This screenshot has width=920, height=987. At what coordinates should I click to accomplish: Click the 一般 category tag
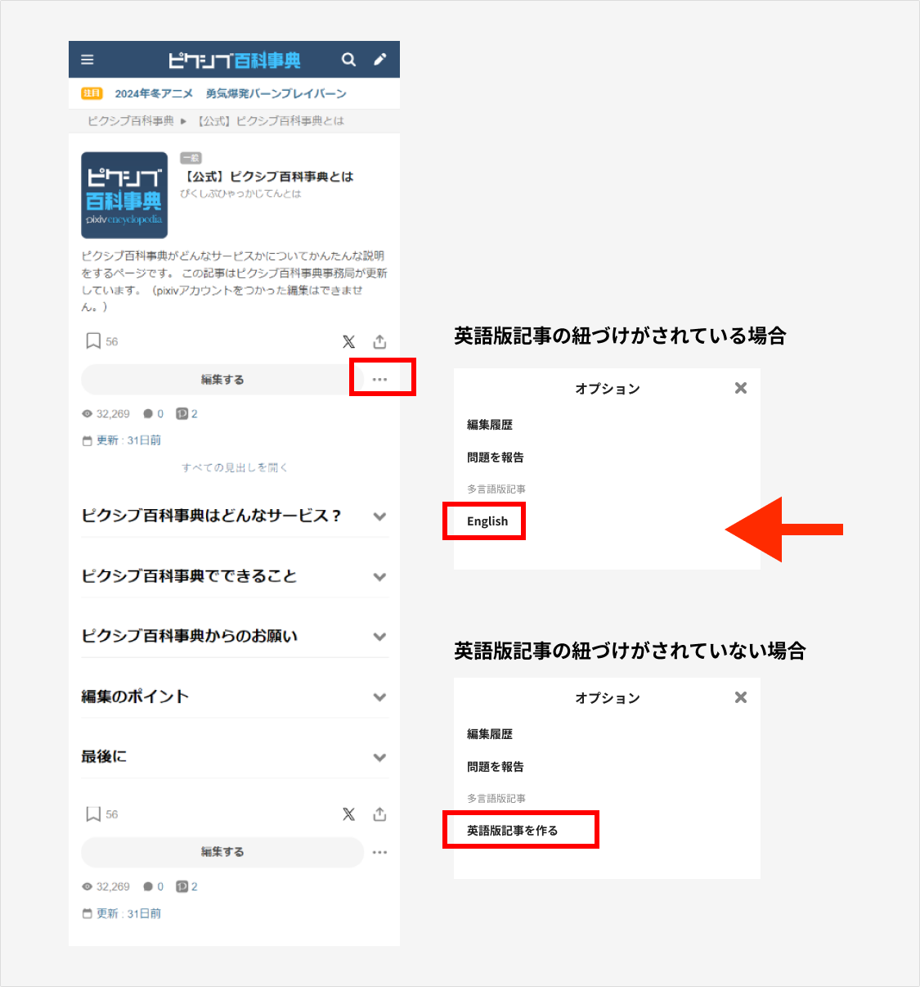(191, 158)
